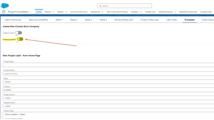Open Website Enquiries (AG) navigation tab
The image size is (214, 120).
188,12
